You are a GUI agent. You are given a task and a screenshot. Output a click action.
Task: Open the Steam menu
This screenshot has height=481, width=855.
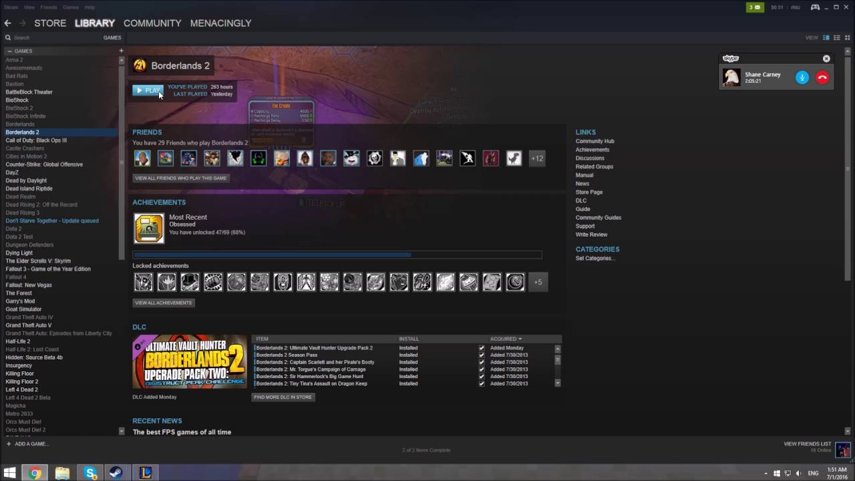tap(11, 7)
